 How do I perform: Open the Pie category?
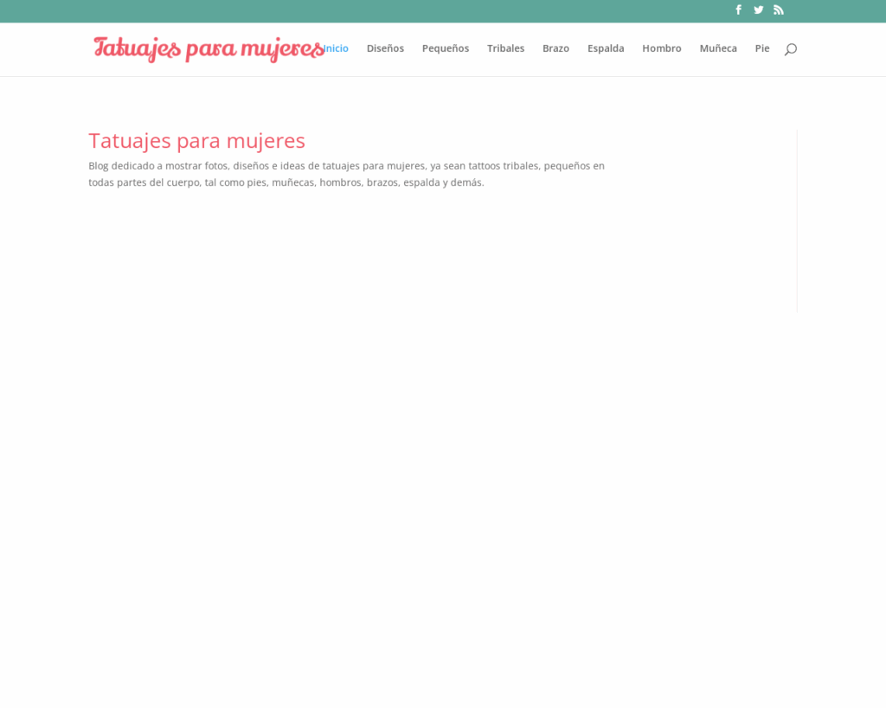[x=762, y=48]
